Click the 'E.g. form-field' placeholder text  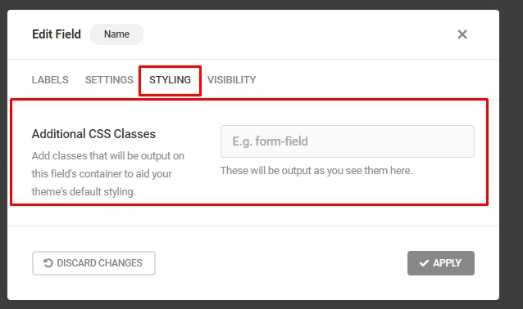click(x=270, y=141)
